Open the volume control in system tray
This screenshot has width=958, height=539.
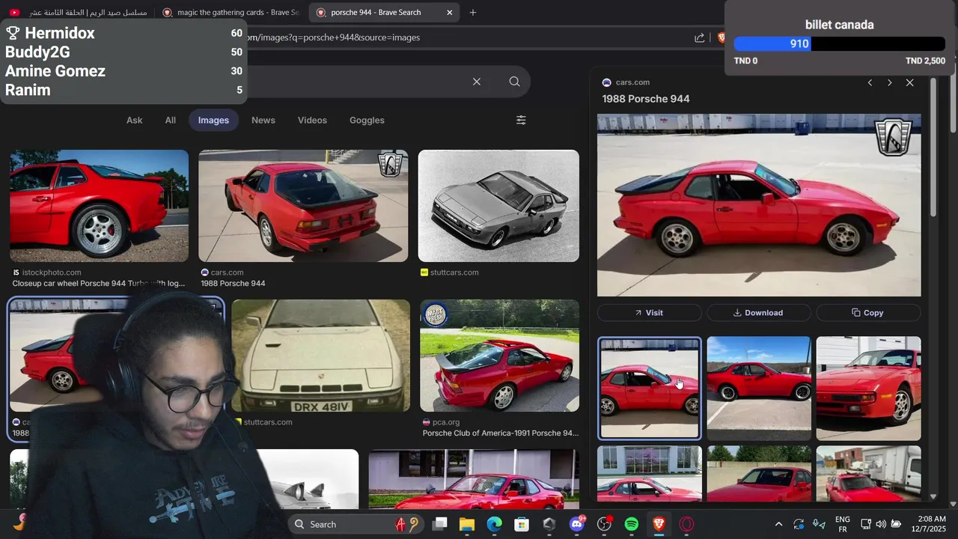[881, 524]
